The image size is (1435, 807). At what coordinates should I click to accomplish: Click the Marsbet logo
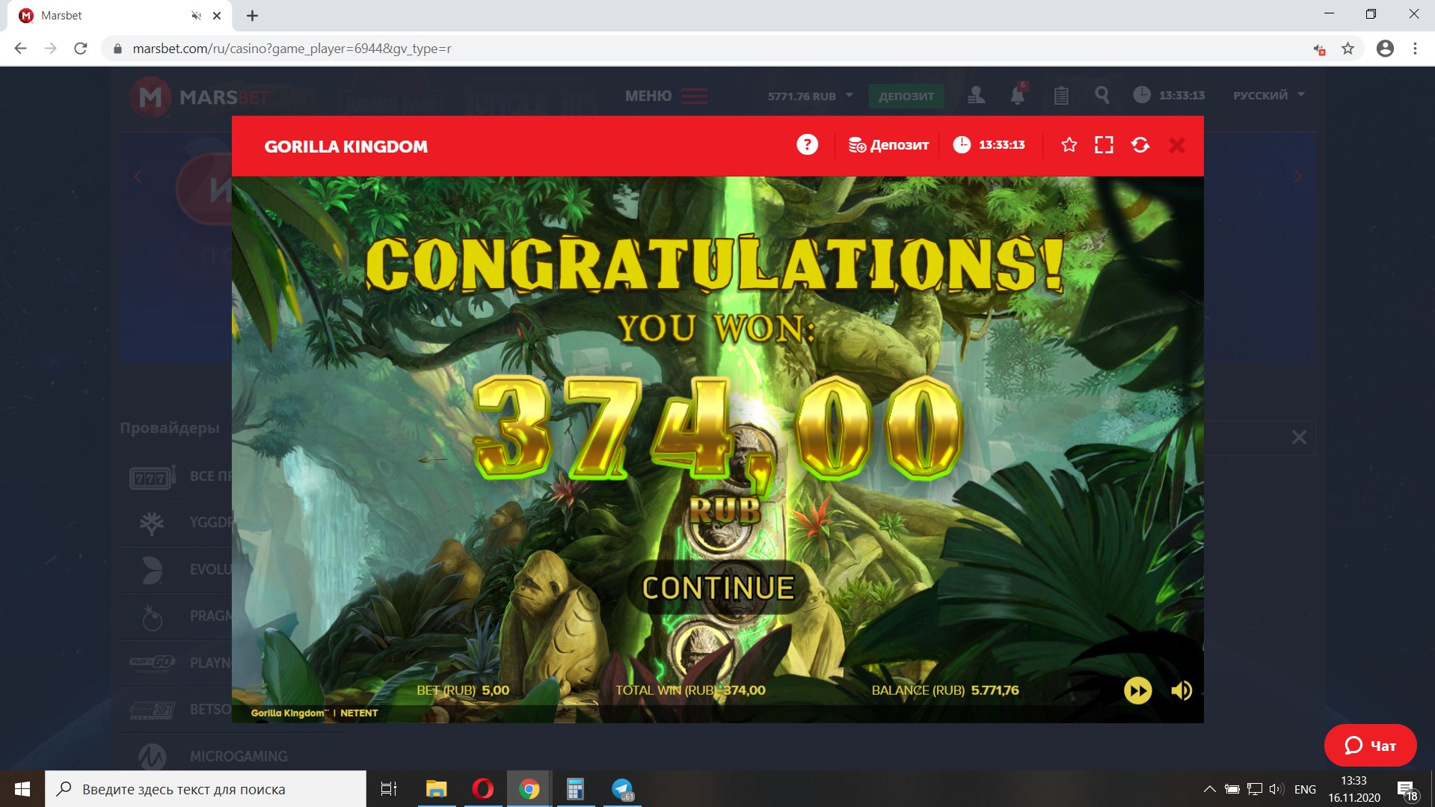click(x=200, y=96)
